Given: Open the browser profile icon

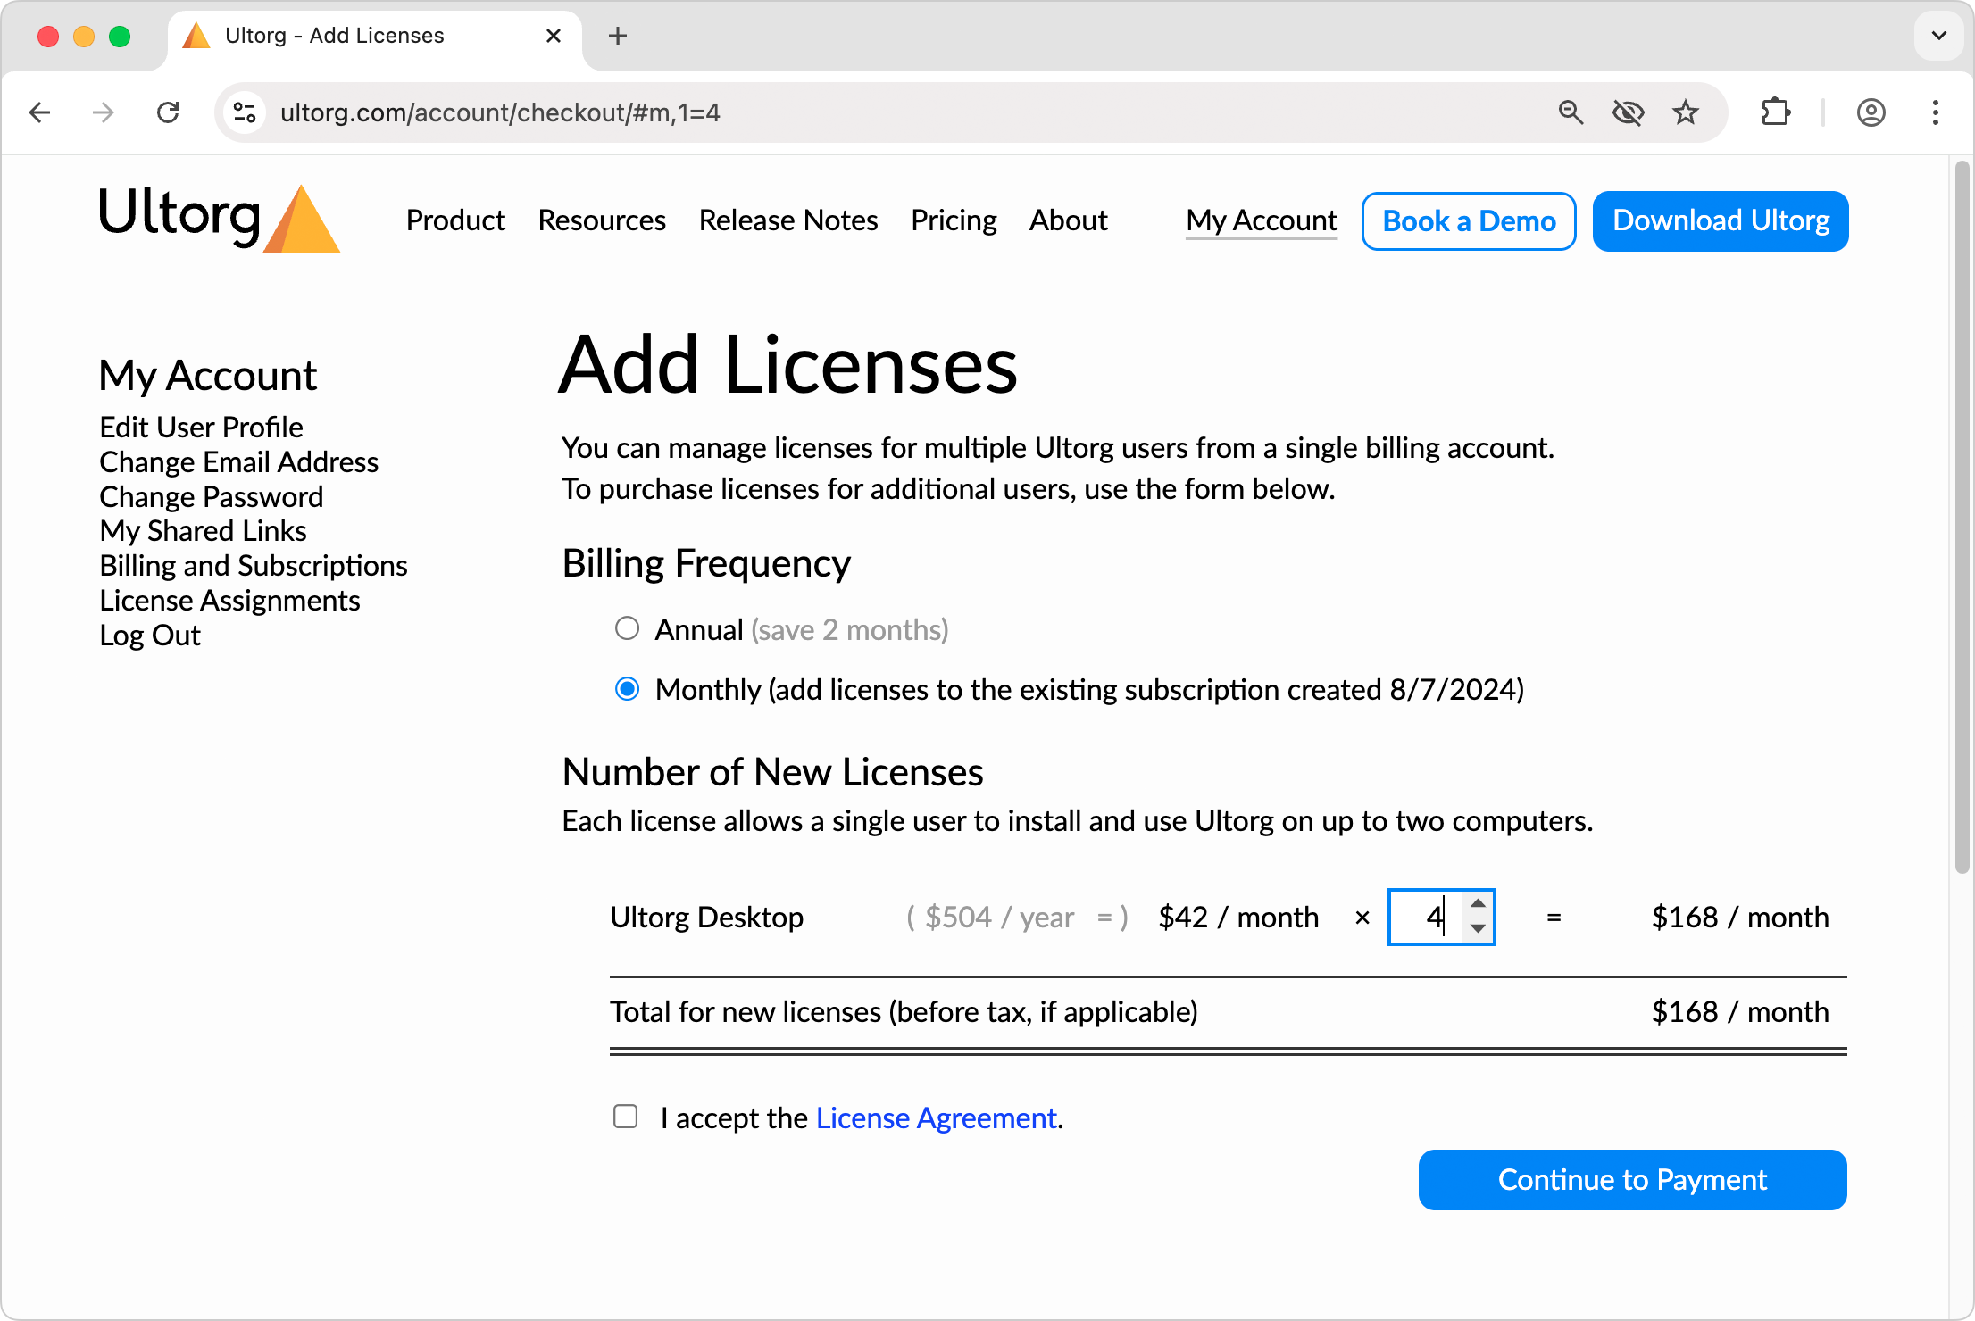Looking at the screenshot, I should [x=1871, y=112].
